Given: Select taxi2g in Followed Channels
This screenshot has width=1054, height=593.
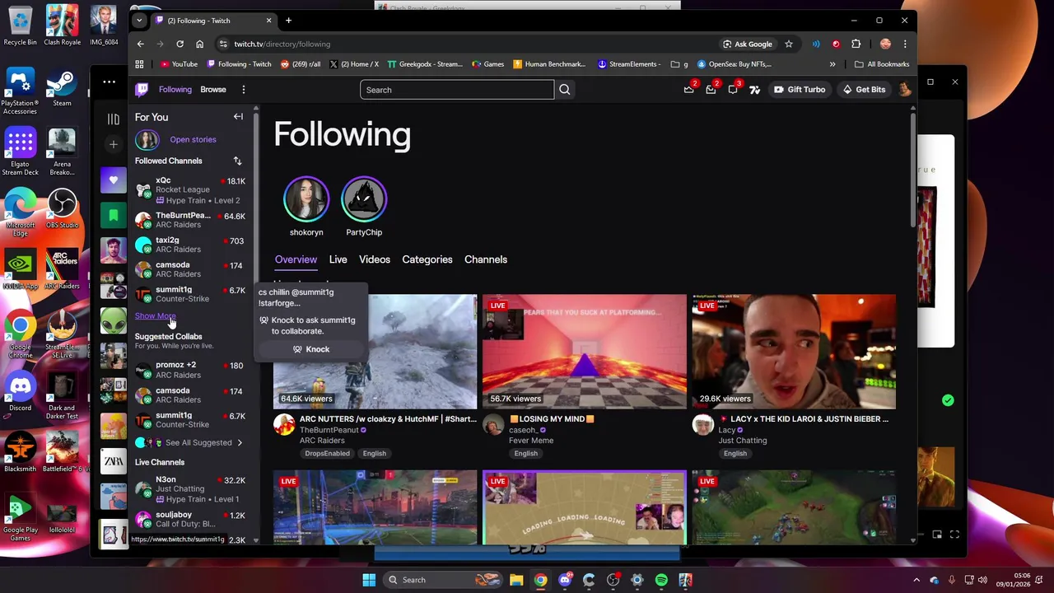Looking at the screenshot, I should click(190, 245).
